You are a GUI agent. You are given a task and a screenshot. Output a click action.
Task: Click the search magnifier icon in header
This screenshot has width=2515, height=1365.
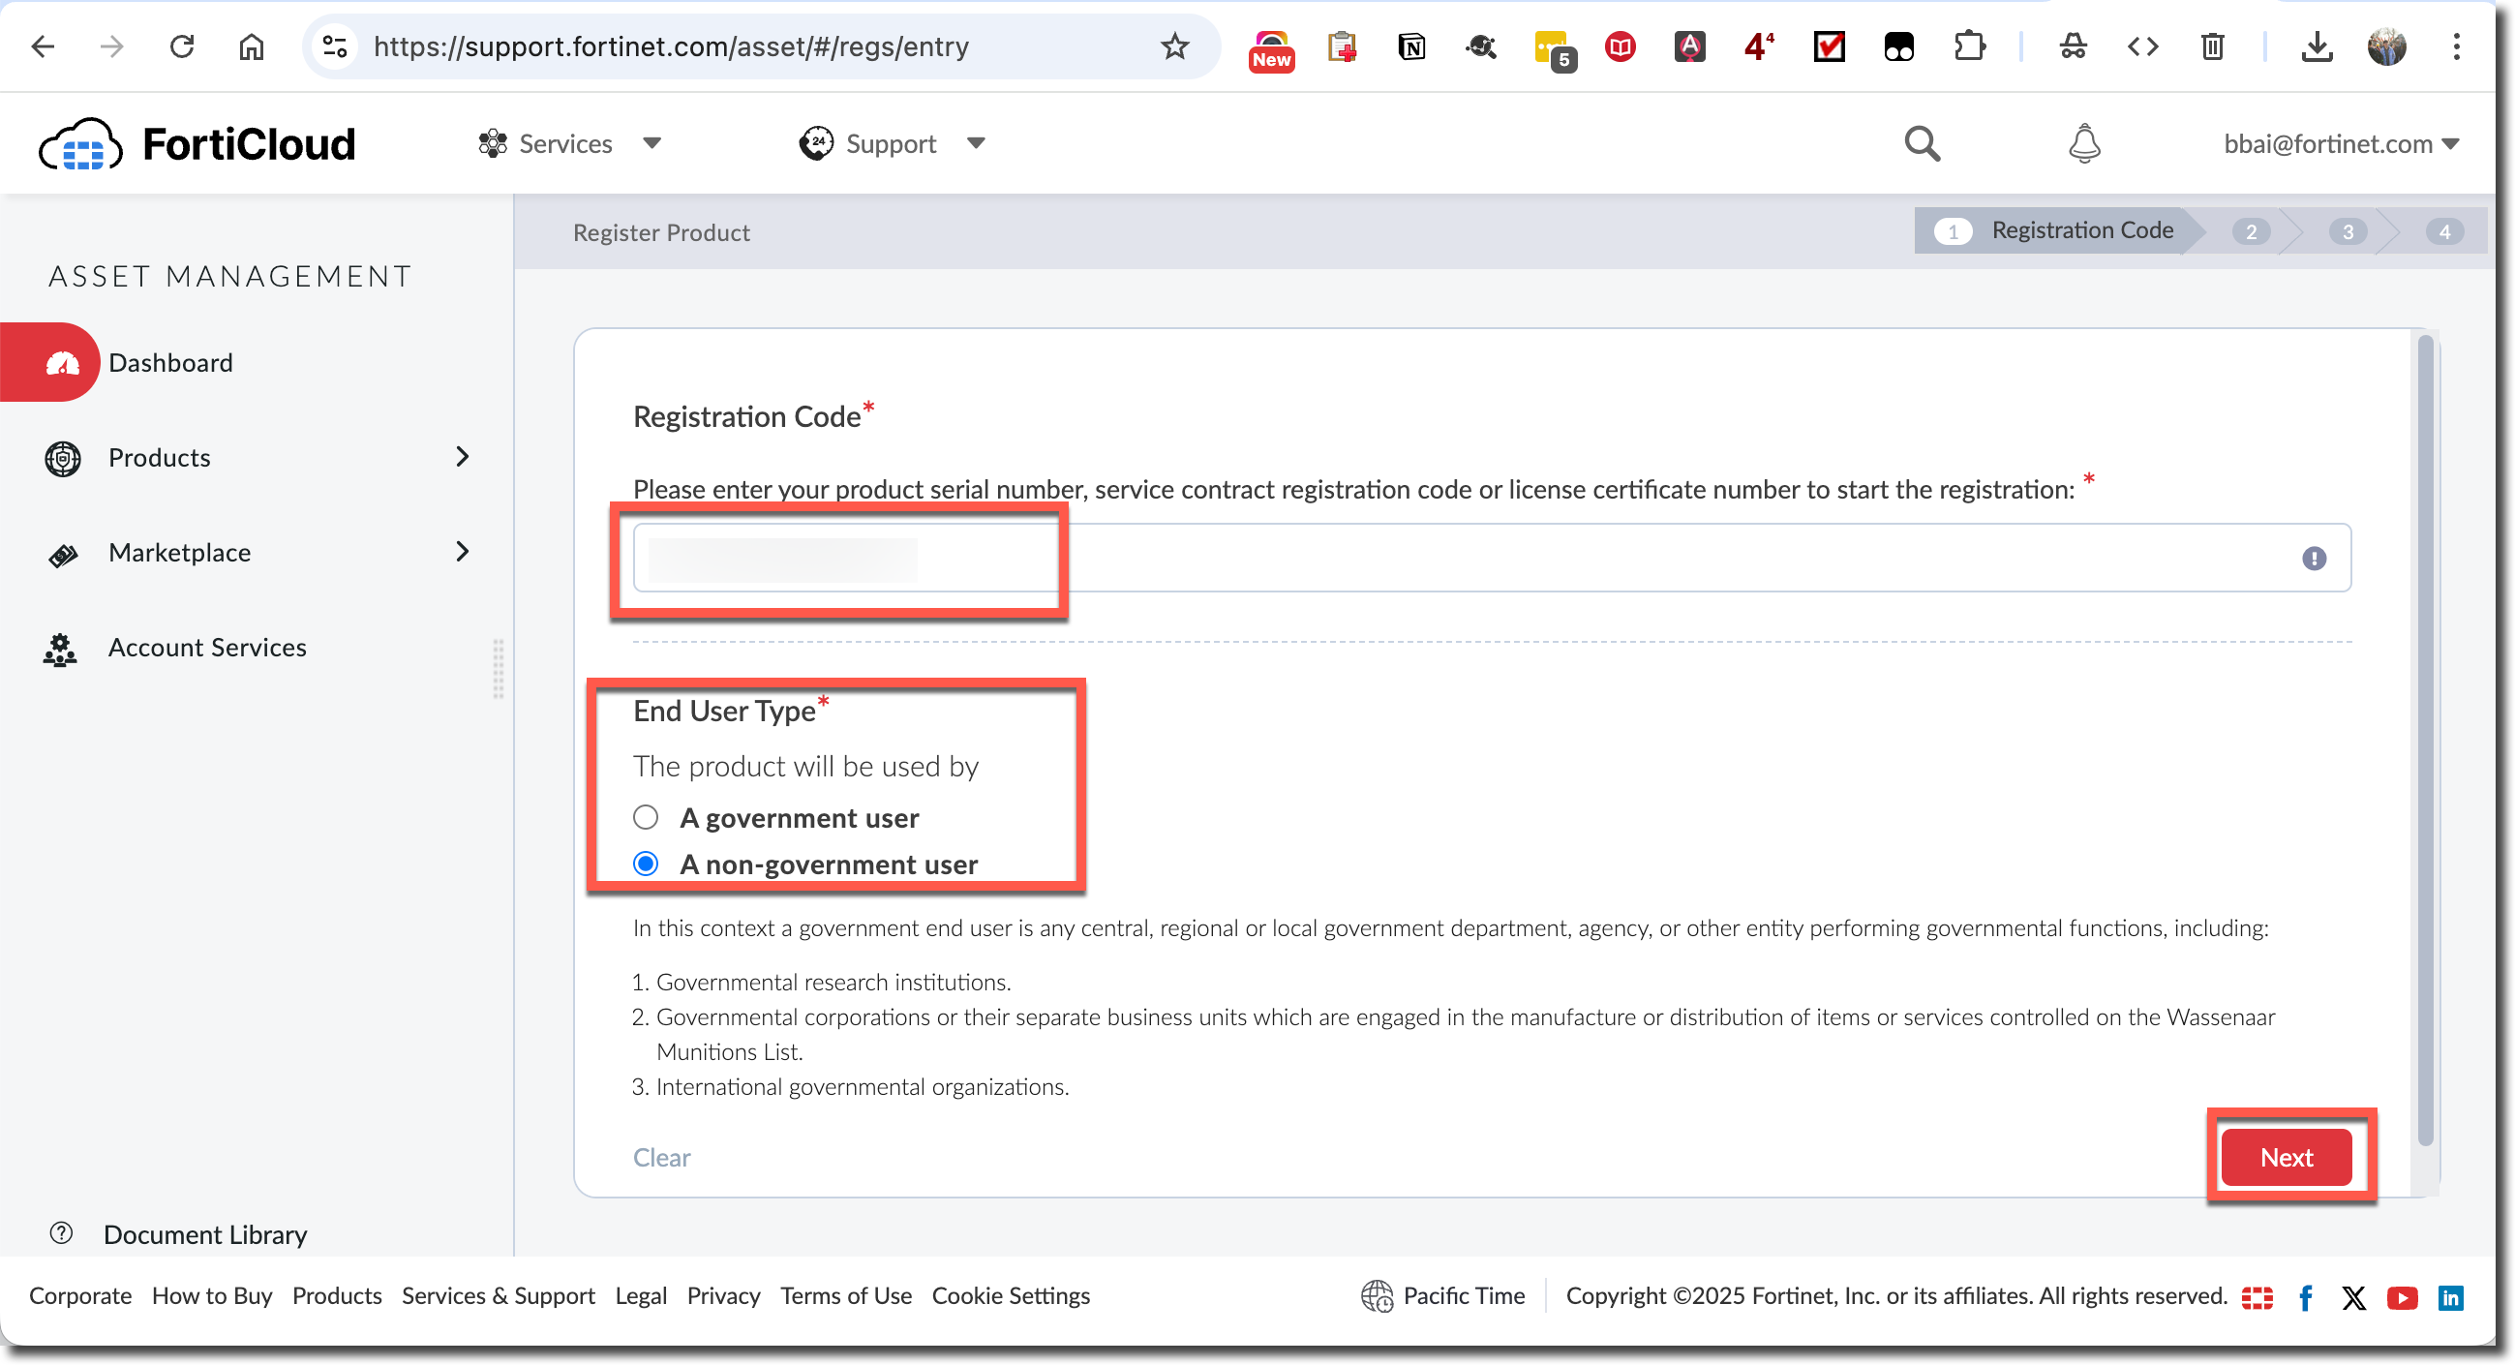1922,143
